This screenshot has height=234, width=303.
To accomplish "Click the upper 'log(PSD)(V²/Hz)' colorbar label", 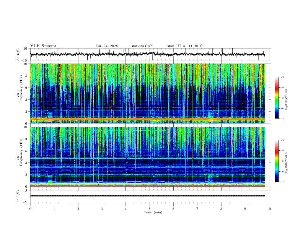I will click(x=287, y=100).
